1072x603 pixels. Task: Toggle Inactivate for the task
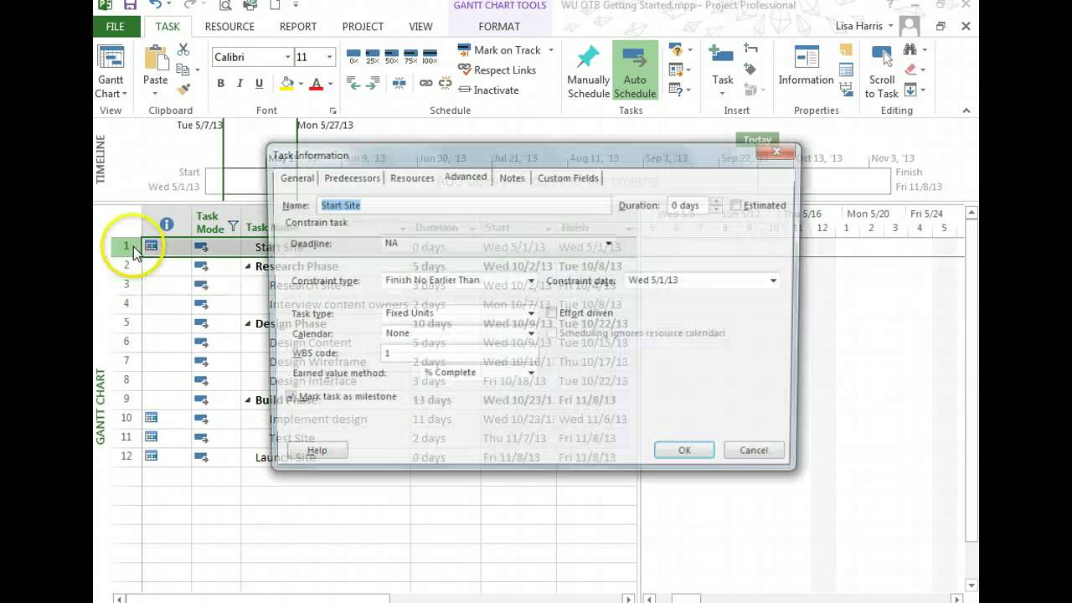pos(488,90)
